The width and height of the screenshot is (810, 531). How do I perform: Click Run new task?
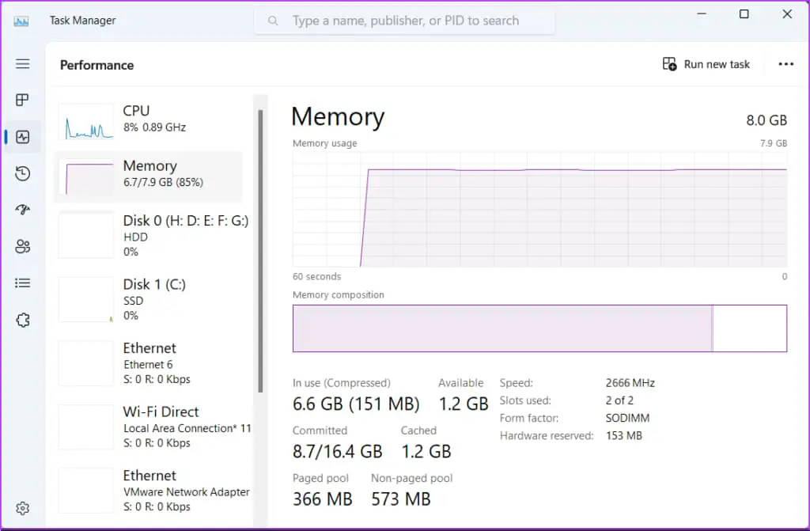706,64
